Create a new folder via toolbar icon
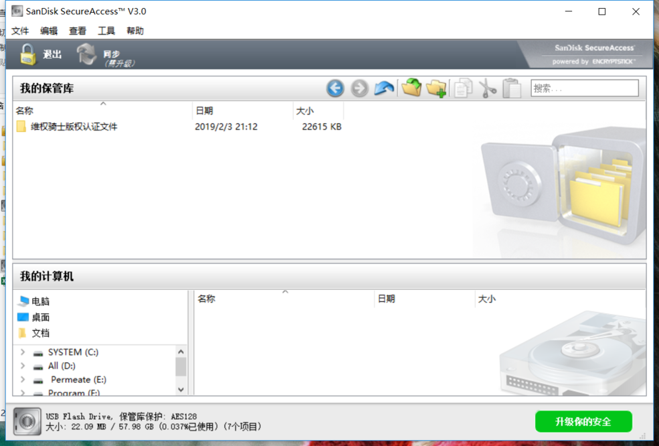The height and width of the screenshot is (446, 659). tap(436, 88)
